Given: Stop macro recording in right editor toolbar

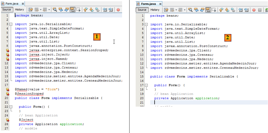Looking at the screenshot, I should [x=260, y=10].
